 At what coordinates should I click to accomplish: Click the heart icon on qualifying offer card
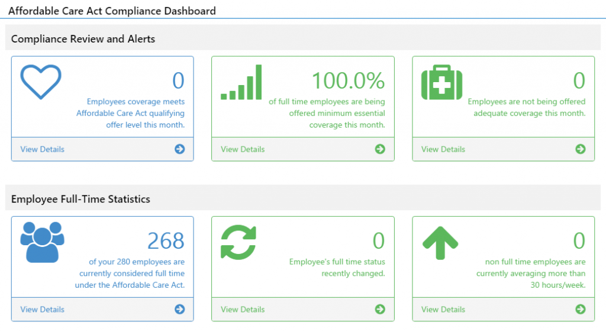pos(41,82)
